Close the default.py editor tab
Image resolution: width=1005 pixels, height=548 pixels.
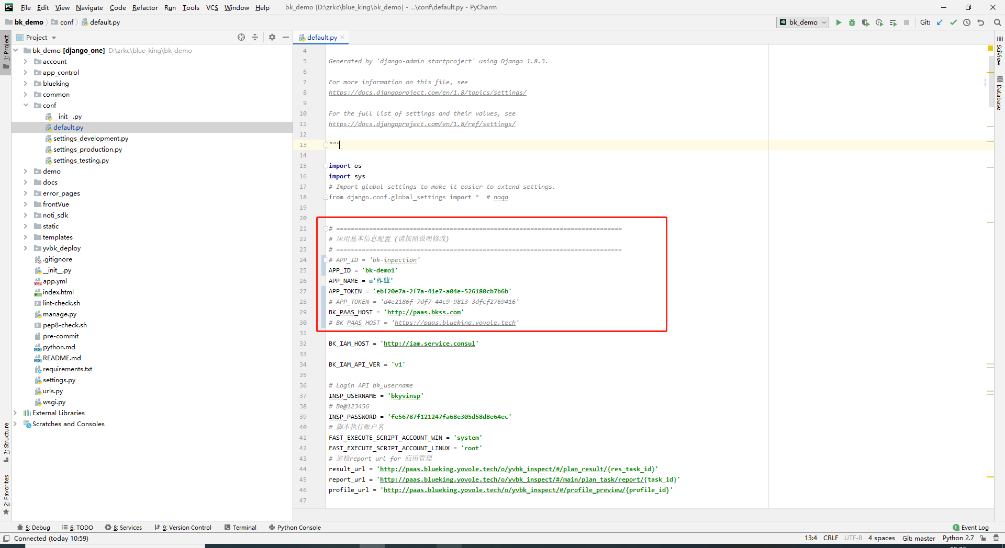(342, 37)
